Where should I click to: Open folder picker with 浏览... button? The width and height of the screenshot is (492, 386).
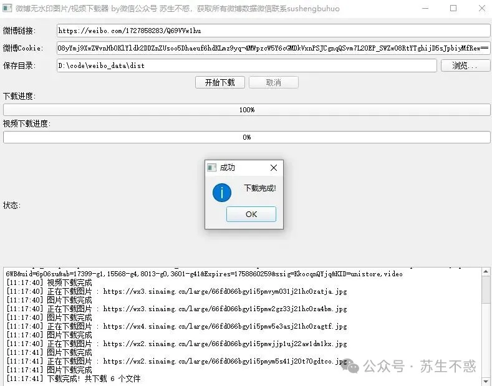[465, 65]
